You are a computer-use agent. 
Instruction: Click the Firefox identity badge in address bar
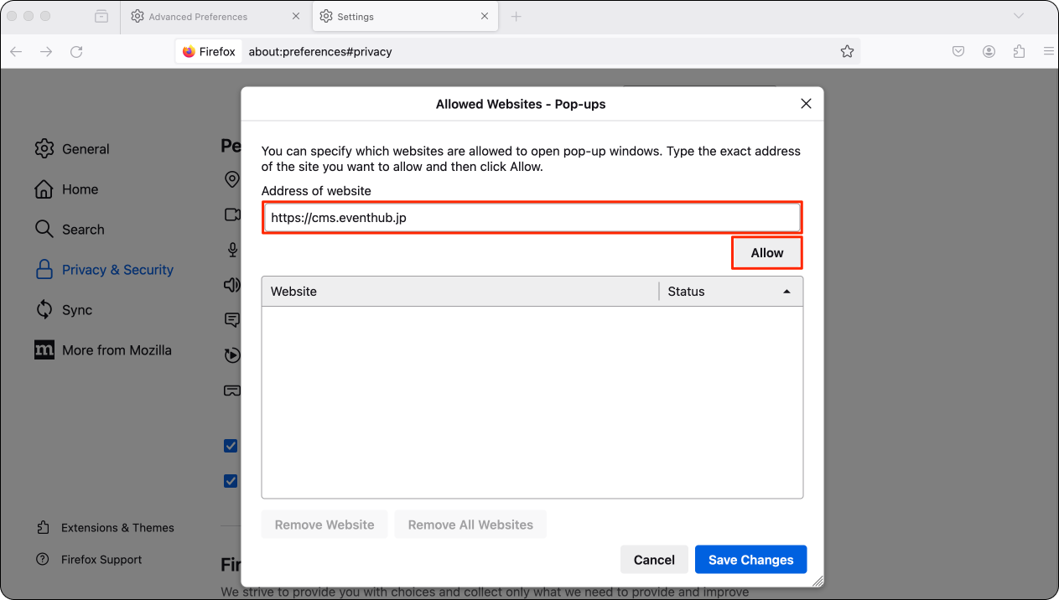coord(209,52)
